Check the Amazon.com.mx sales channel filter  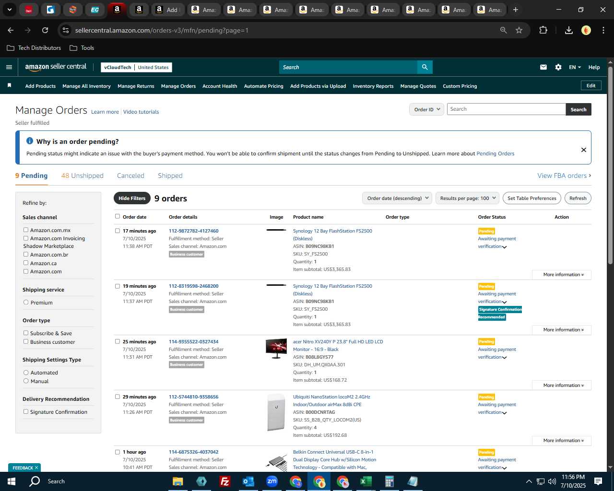pyautogui.click(x=26, y=230)
